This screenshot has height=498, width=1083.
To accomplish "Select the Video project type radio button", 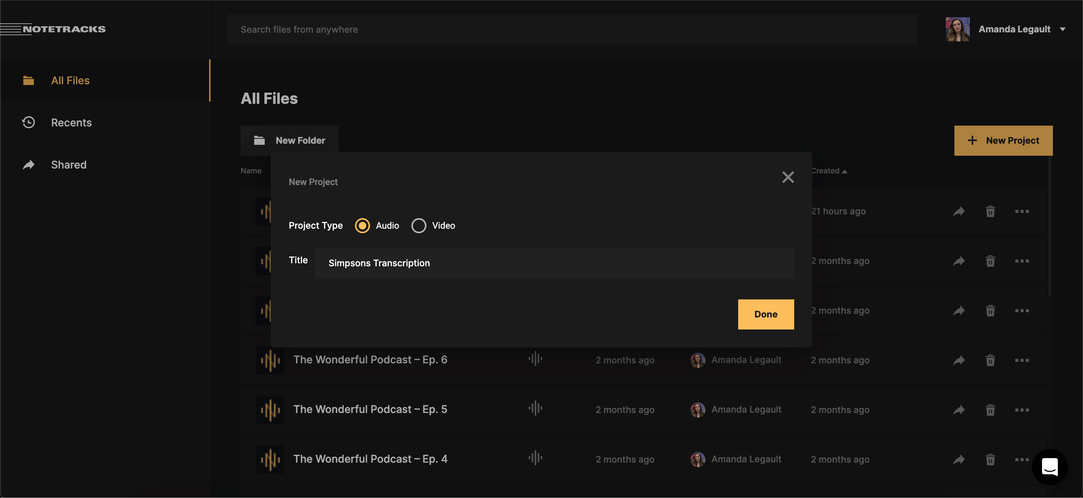I will (x=418, y=225).
